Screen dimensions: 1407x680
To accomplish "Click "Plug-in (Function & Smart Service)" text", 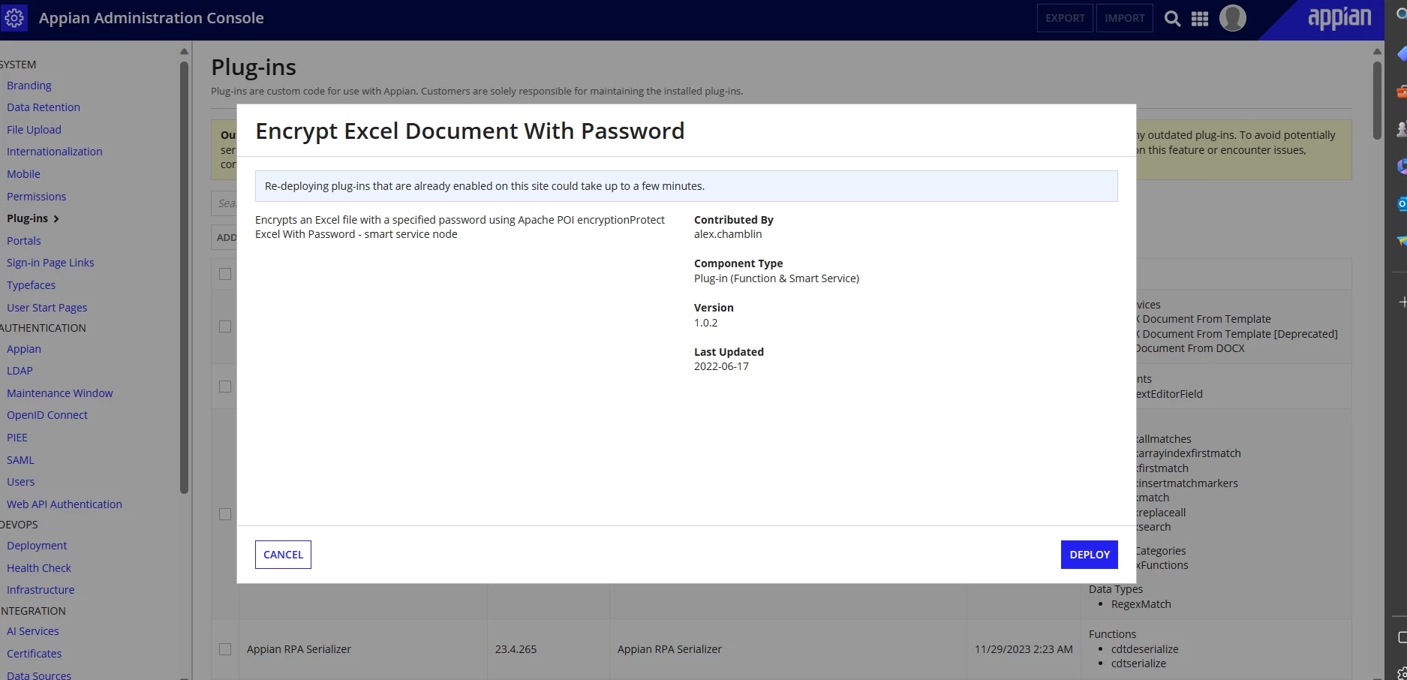I will 777,278.
